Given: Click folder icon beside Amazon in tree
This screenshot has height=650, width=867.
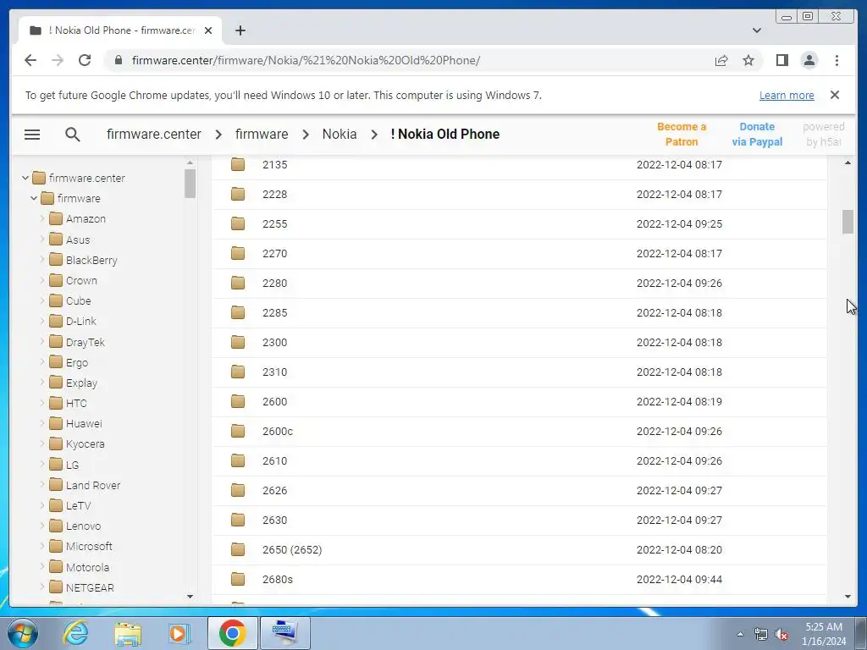Looking at the screenshot, I should tap(56, 219).
